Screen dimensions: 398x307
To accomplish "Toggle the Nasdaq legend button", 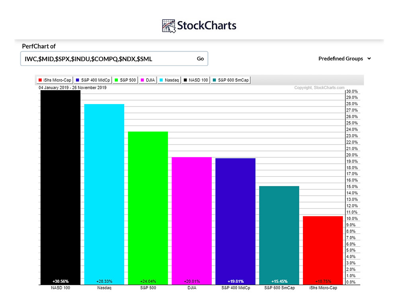I will (169, 80).
